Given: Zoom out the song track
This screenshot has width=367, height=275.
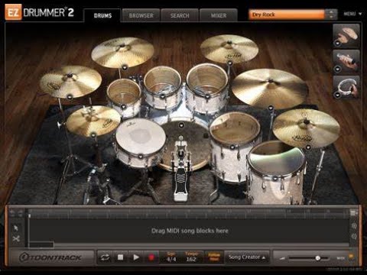Looking at the screenshot, I should coord(354,237).
